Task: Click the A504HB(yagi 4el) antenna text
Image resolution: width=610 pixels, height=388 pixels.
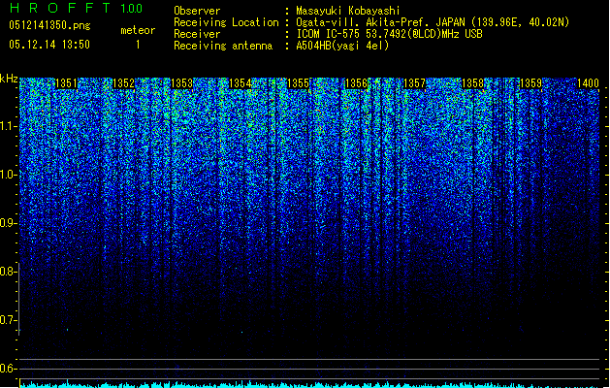Action: 342,46
